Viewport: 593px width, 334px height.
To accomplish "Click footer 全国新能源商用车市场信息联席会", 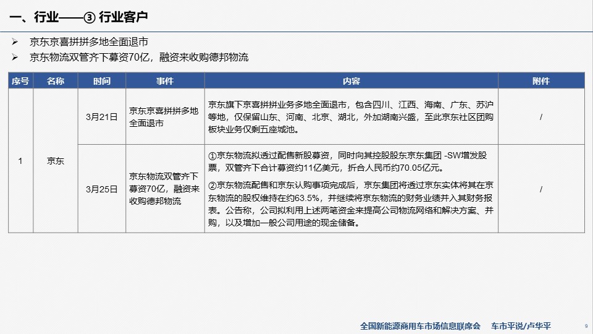I will [420, 326].
